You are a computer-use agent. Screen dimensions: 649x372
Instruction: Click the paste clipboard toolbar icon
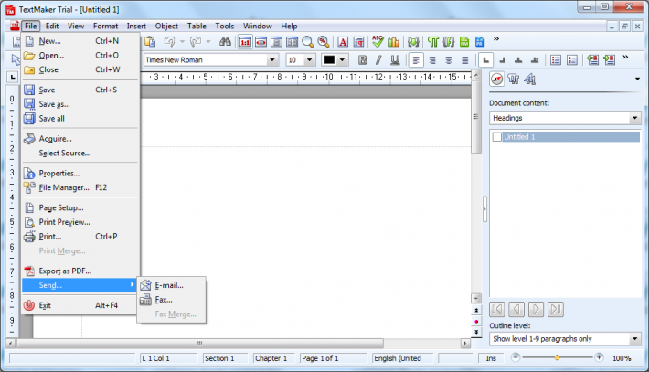[150, 41]
